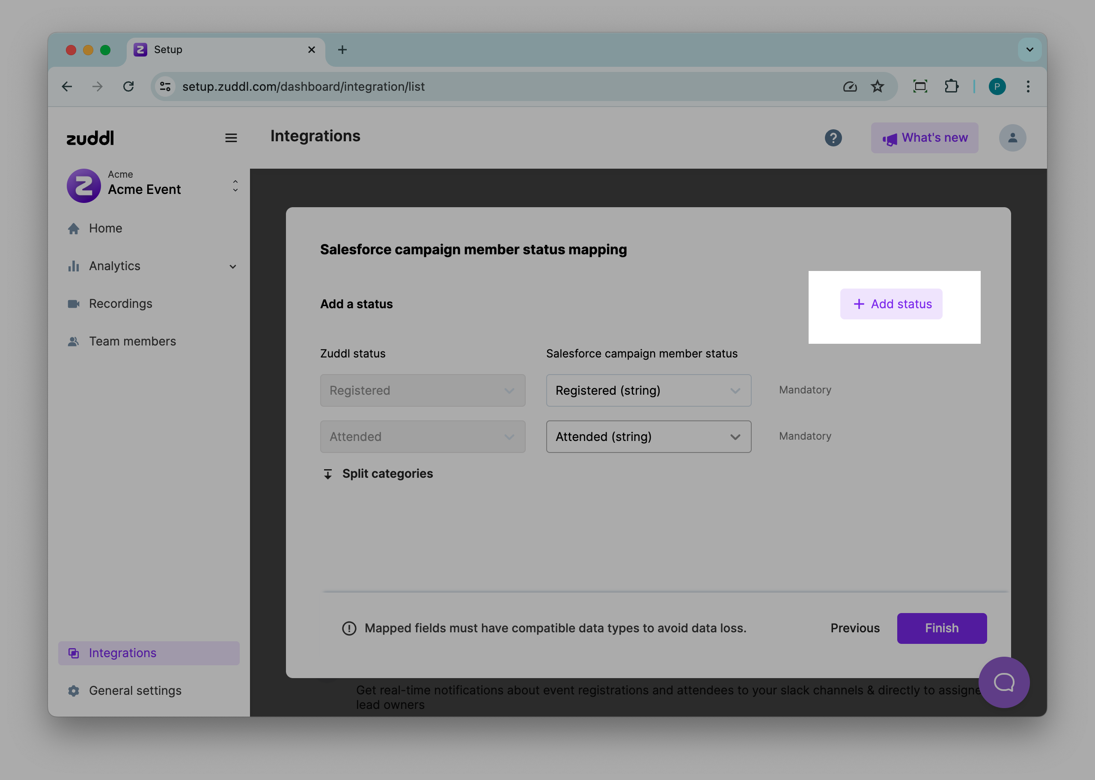Open General settings in the sidebar

(135, 691)
